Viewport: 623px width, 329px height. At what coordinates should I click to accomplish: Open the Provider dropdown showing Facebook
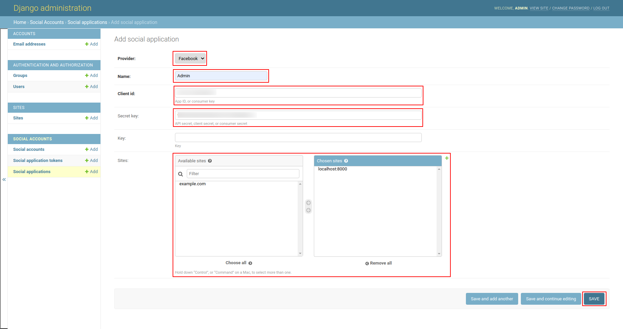(x=190, y=58)
